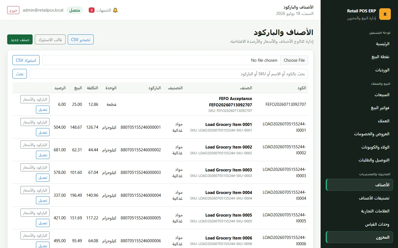Click تعديل for Load Grocery Item 0001
398x248 pixels.
pyautogui.click(x=43, y=132)
